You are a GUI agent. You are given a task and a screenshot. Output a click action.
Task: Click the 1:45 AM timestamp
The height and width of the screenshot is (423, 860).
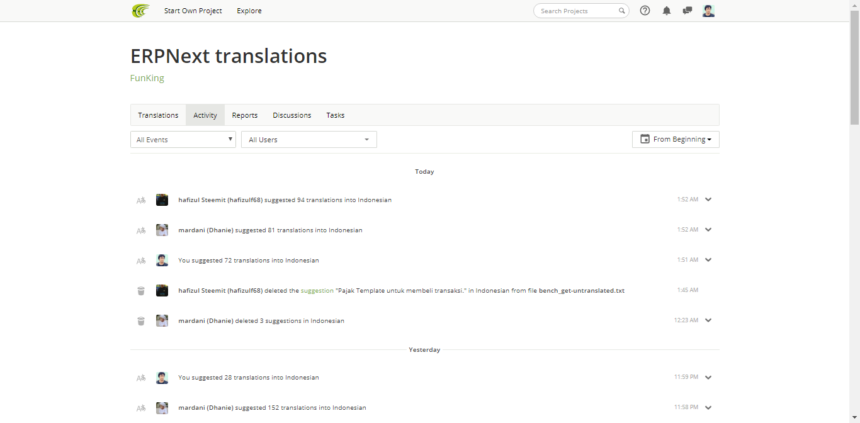(687, 290)
